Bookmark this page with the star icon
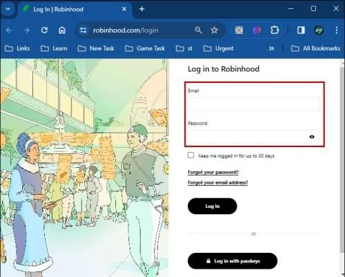 point(214,30)
